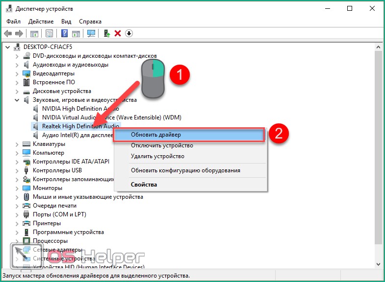
Task: Open the Действие menu
Action: coord(41,22)
